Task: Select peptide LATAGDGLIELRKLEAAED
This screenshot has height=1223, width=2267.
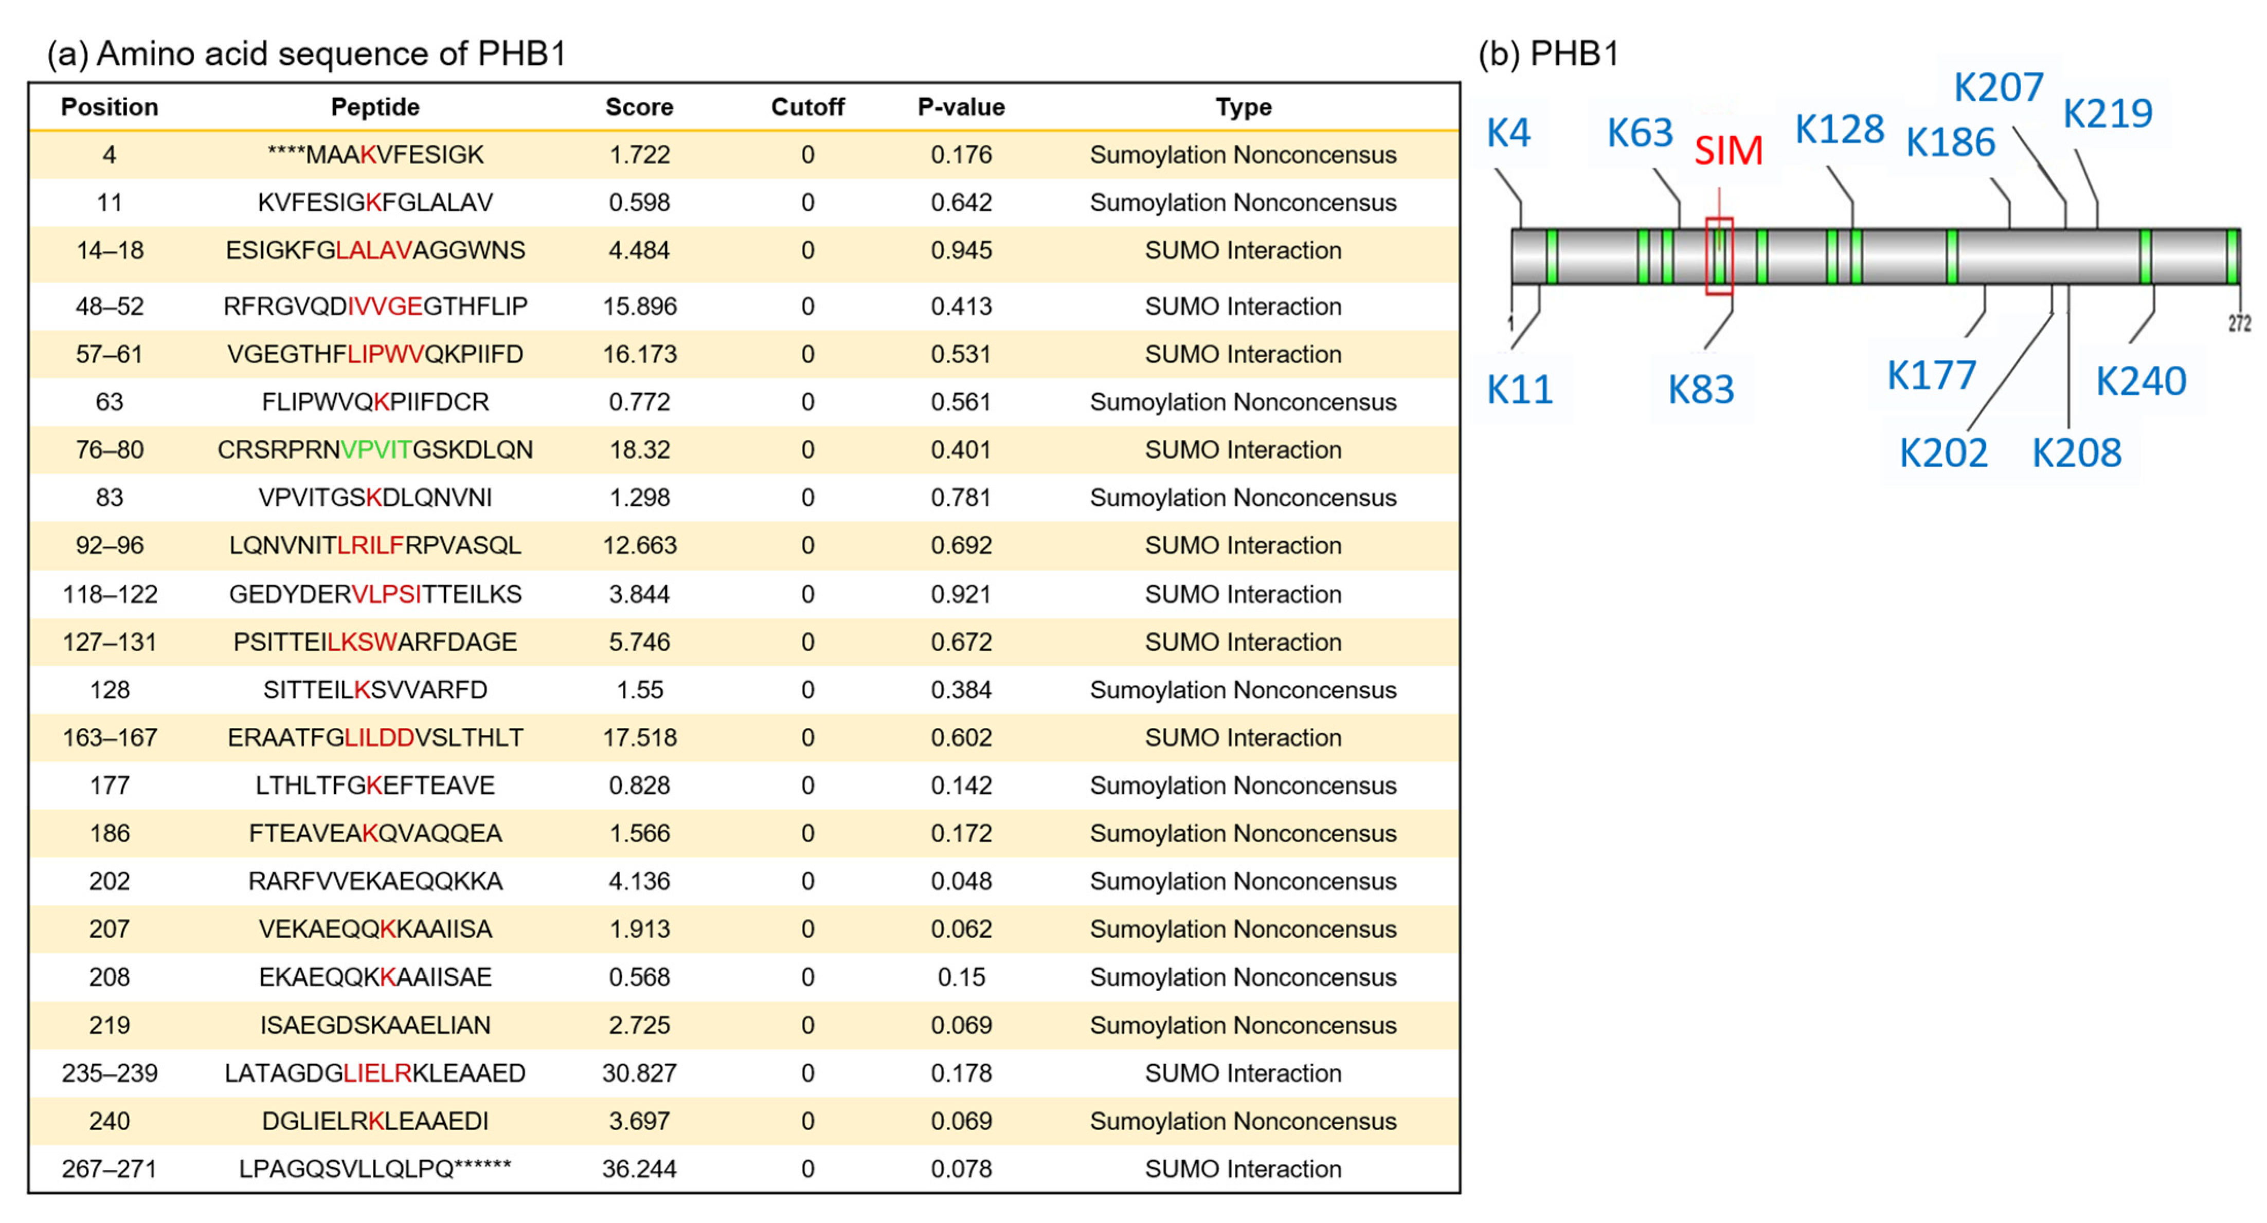Action: pos(375,1072)
